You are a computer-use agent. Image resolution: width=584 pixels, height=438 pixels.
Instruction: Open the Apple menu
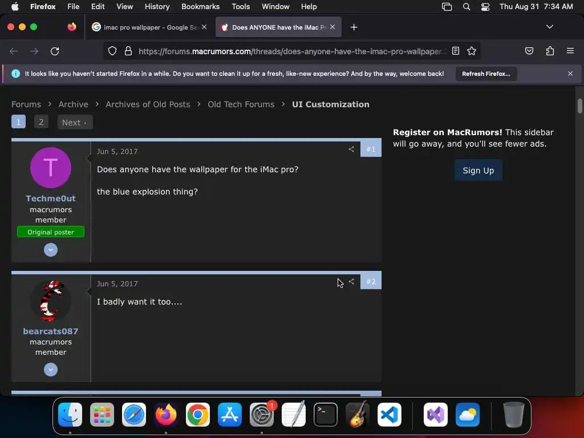[x=15, y=6]
